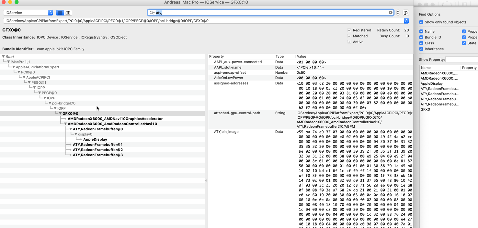Clear the search field text
This screenshot has width=478, height=228.
tap(391, 13)
